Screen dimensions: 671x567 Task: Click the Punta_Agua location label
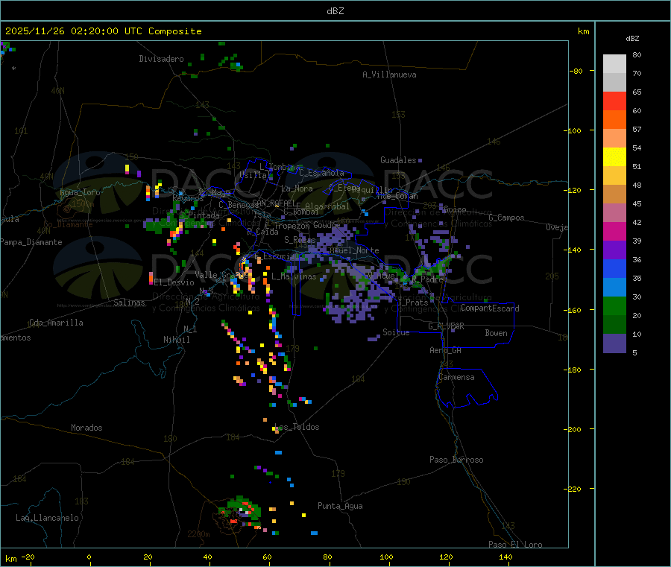coord(340,506)
